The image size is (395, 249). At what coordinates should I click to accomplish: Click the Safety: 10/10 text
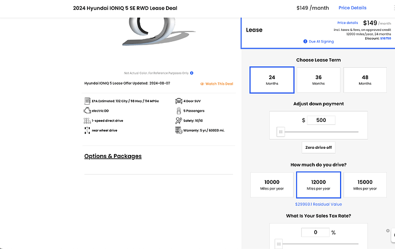click(193, 121)
